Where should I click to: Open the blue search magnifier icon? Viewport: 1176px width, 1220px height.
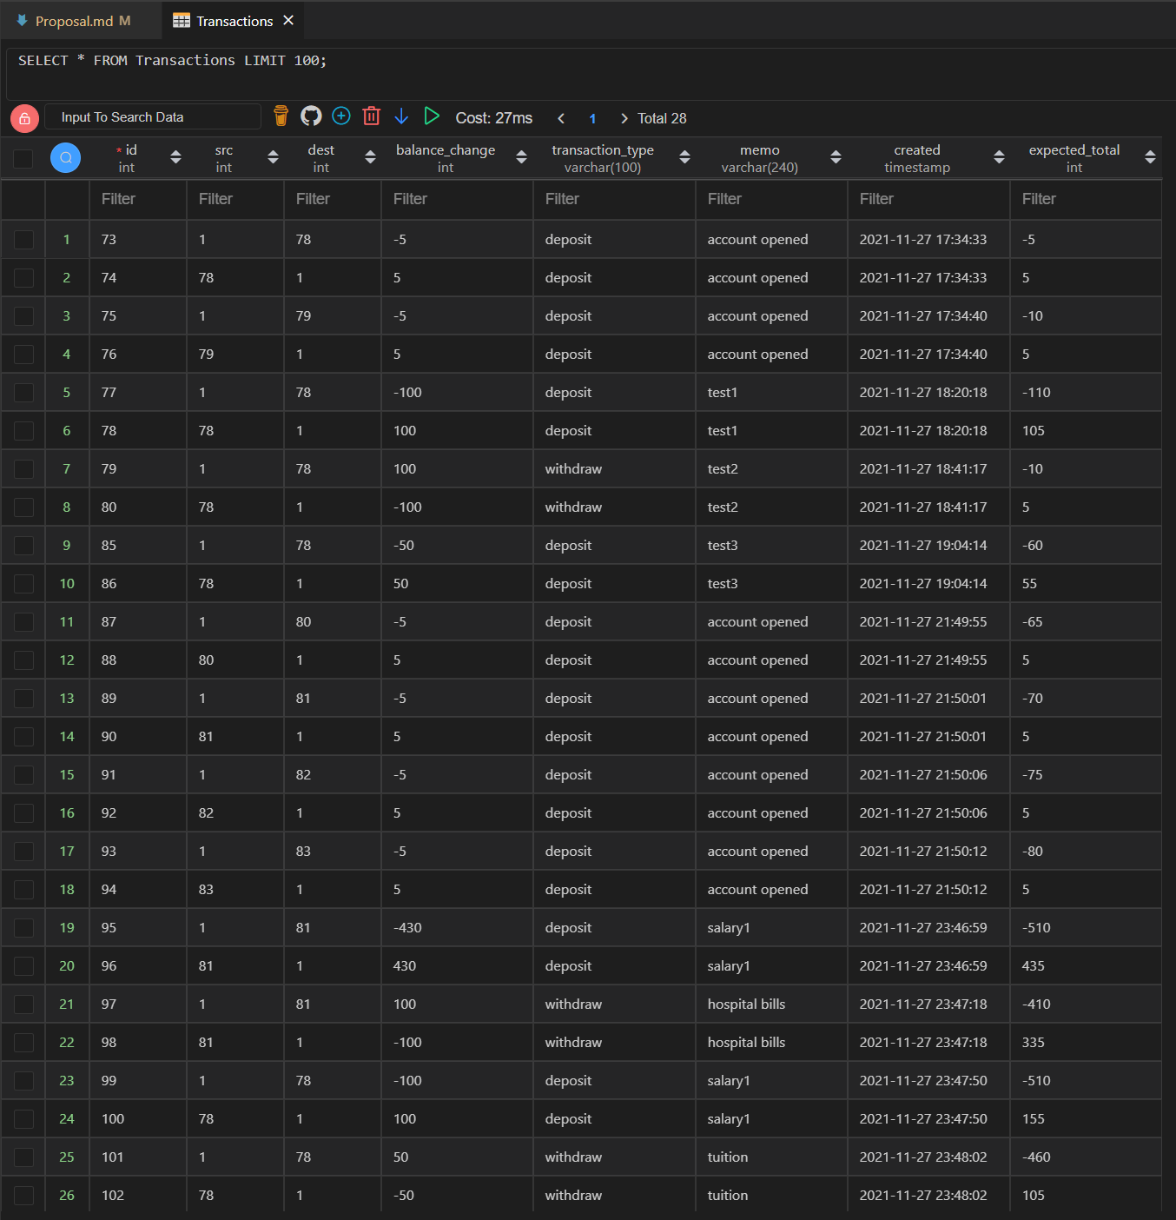click(x=65, y=157)
